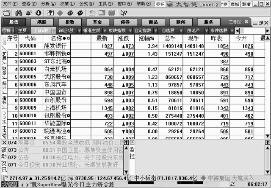
Task: Click the 债券 category button
Action: point(125,22)
